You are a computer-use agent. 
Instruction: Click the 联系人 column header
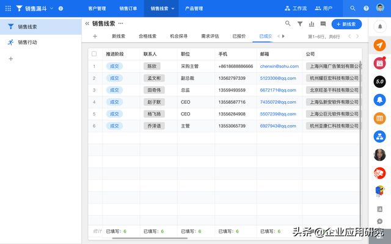[150, 54]
